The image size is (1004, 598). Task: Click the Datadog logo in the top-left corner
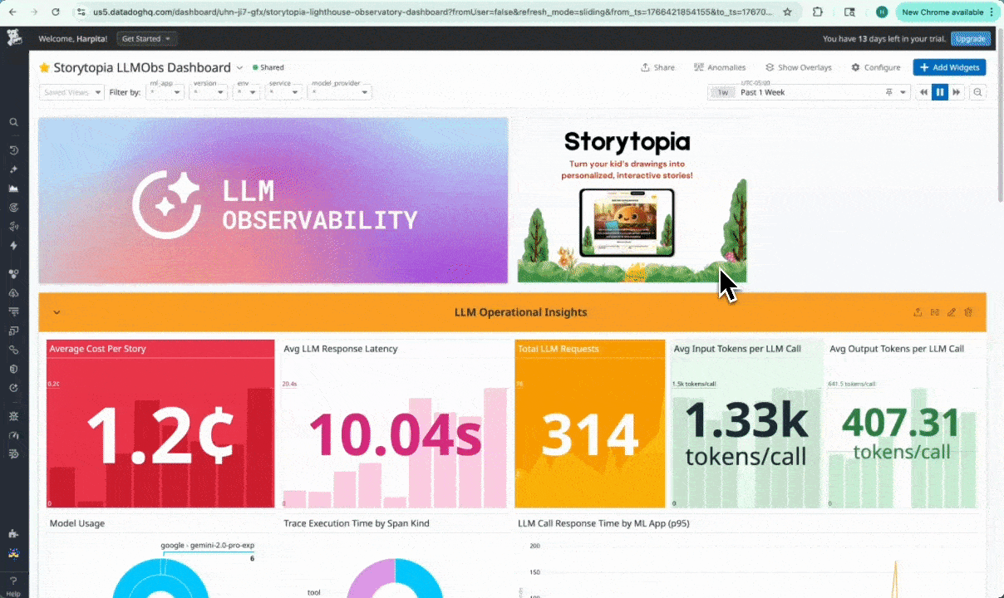pyautogui.click(x=13, y=38)
